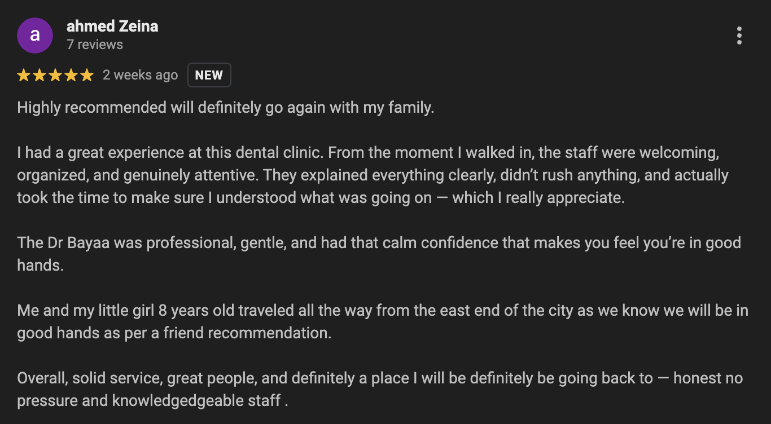Viewport: 771px width, 424px height.
Task: Open the three-dot review options menu
Action: pos(739,36)
